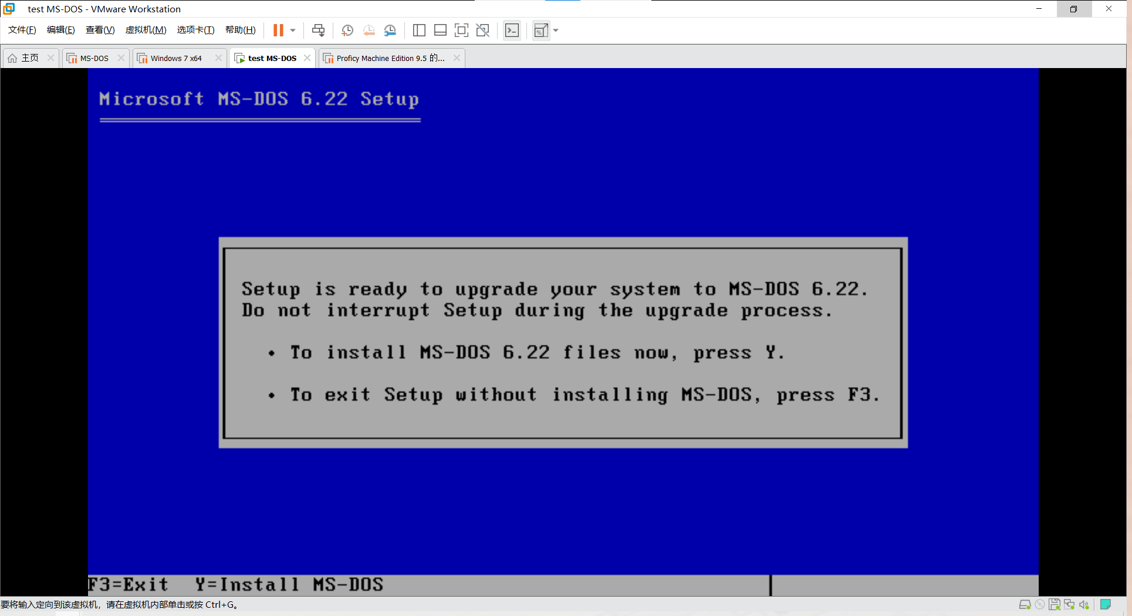The image size is (1132, 616).
Task: Minimize the VMware Workstation window
Action: pos(1039,9)
